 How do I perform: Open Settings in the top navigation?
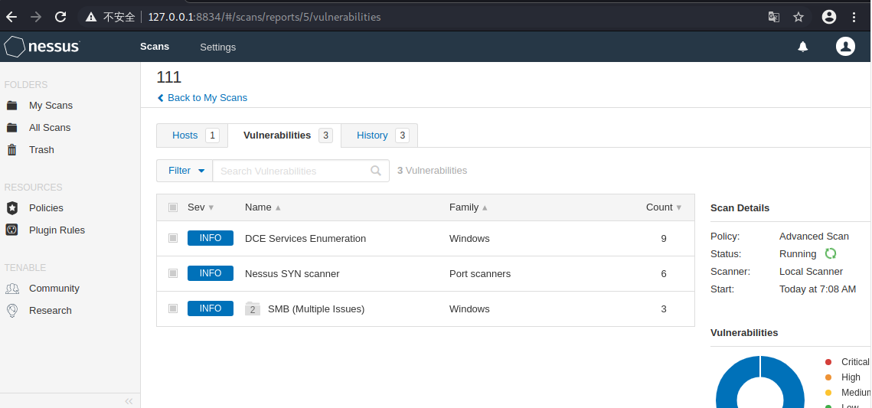click(x=217, y=47)
